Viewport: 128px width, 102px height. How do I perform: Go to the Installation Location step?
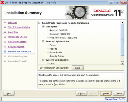(17, 42)
